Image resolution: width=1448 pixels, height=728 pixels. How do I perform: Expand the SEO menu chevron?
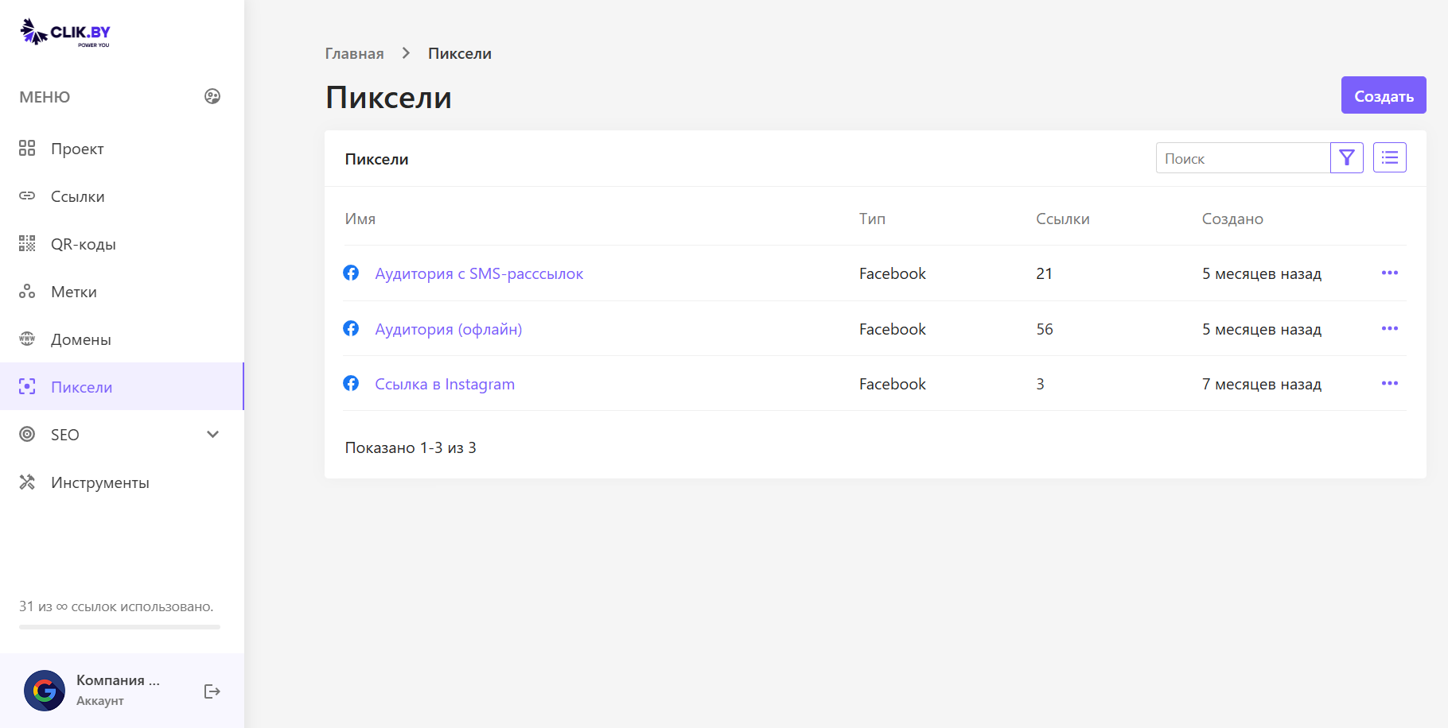point(212,435)
